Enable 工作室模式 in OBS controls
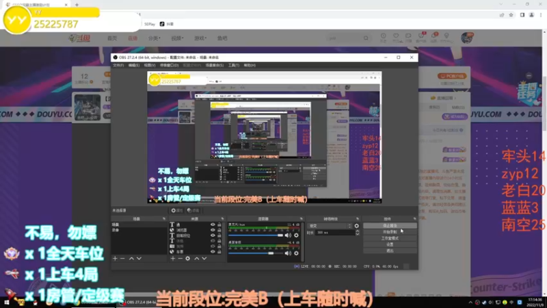 point(390,238)
